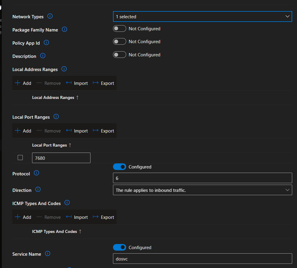
Task: Sort by Local Port Ranges column header
Action: pos(50,145)
